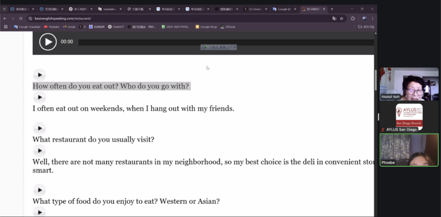Image resolution: width=441 pixels, height=217 pixels.
Task: Open the apps grid in bookmarks bar
Action: (6, 27)
